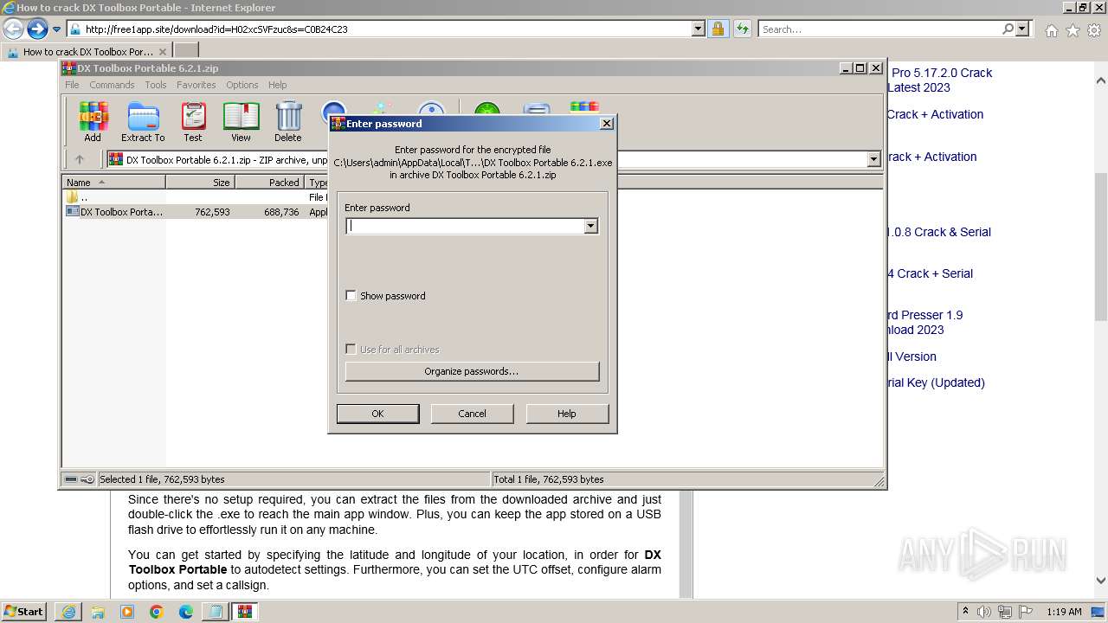Confirm the password with the OK button
Screen dimensions: 1108x623
tap(377, 414)
